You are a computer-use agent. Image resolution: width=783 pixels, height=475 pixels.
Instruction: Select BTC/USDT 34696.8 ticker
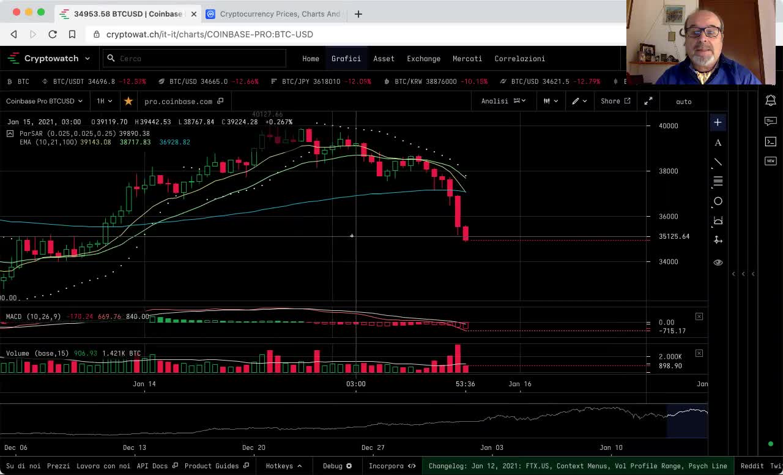94,81
